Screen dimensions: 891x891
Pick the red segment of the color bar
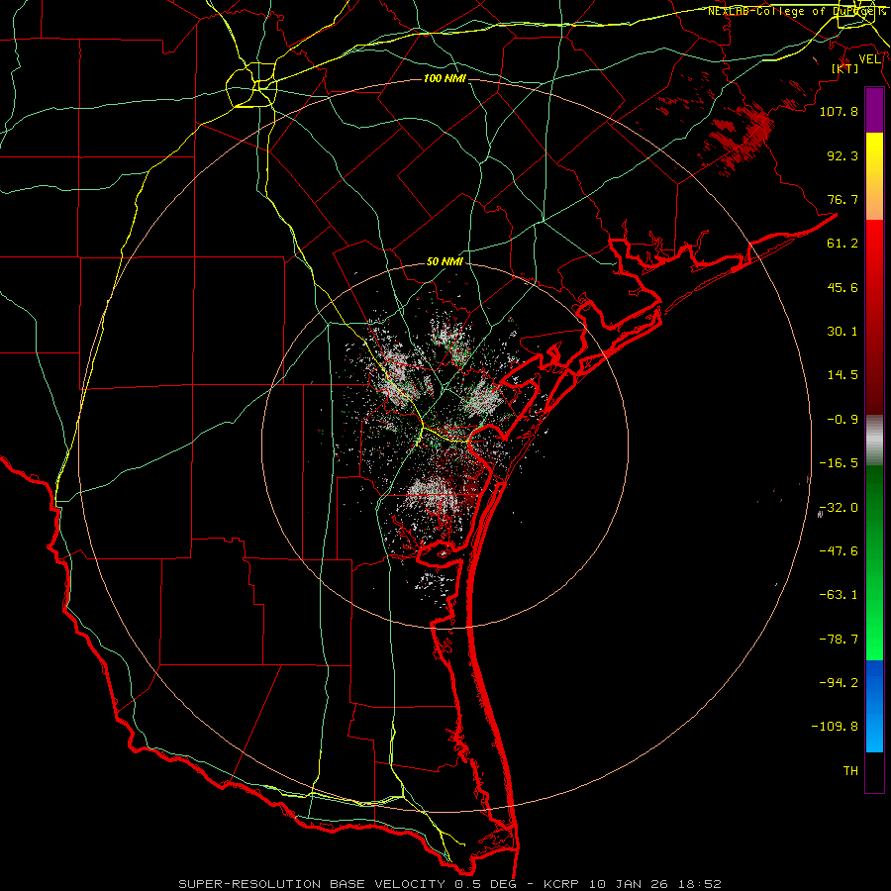pyautogui.click(x=874, y=317)
